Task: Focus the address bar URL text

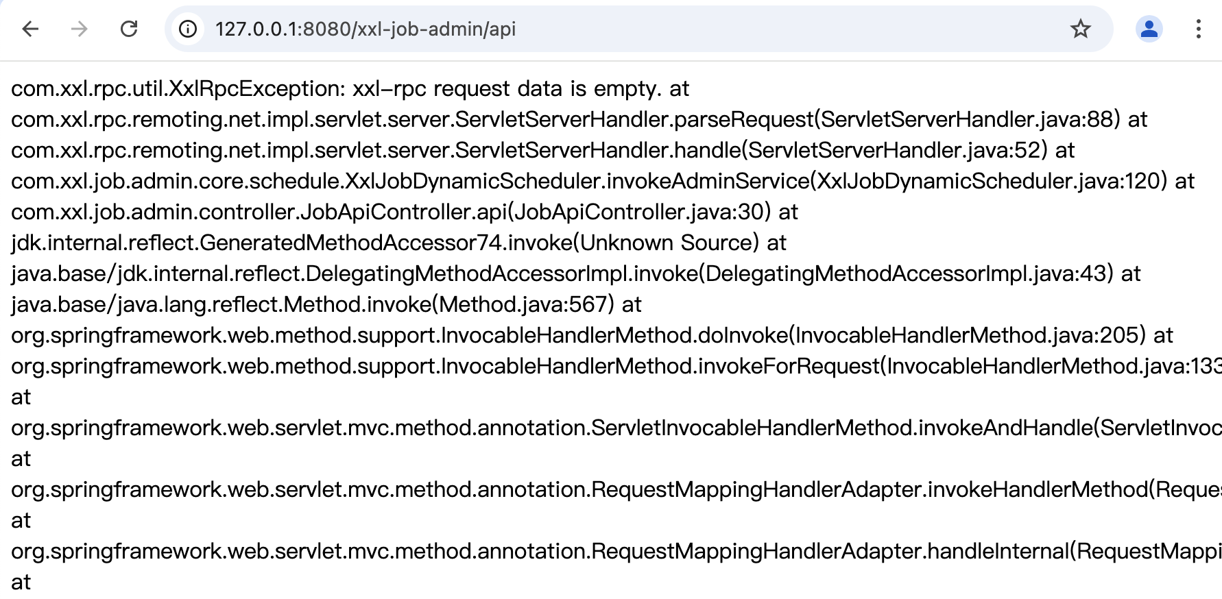Action: [x=365, y=29]
